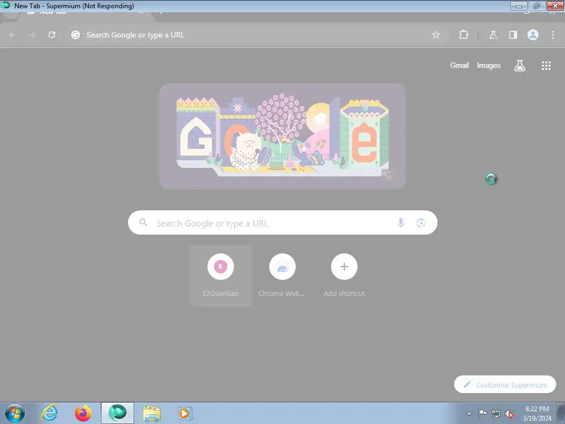Click the network tray icon
Viewport: 565px width, 424px height.
(496, 414)
